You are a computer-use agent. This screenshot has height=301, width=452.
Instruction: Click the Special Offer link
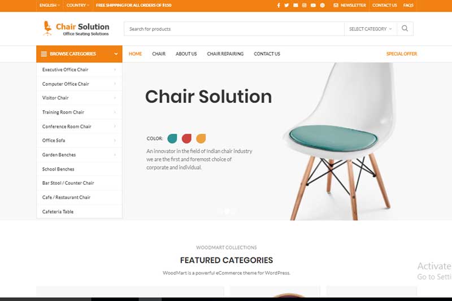coord(402,54)
